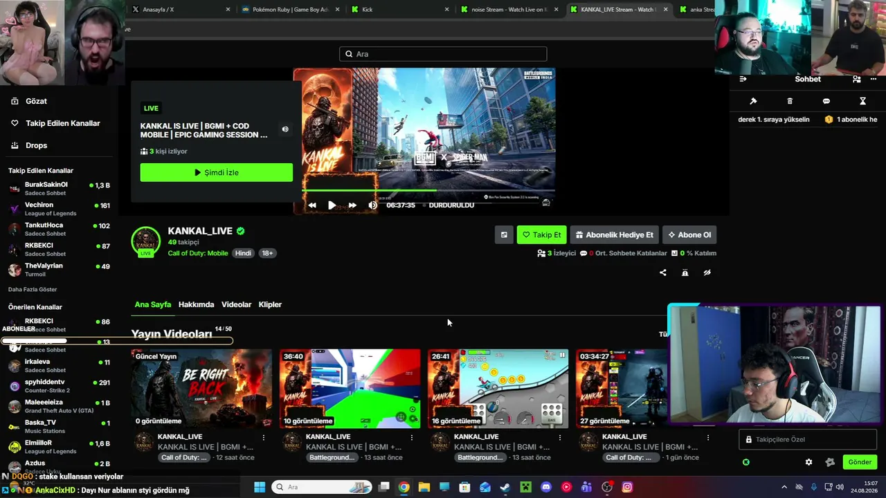This screenshot has height=498, width=886.
Task: Click the hourglass slow mode icon
Action: (x=862, y=101)
